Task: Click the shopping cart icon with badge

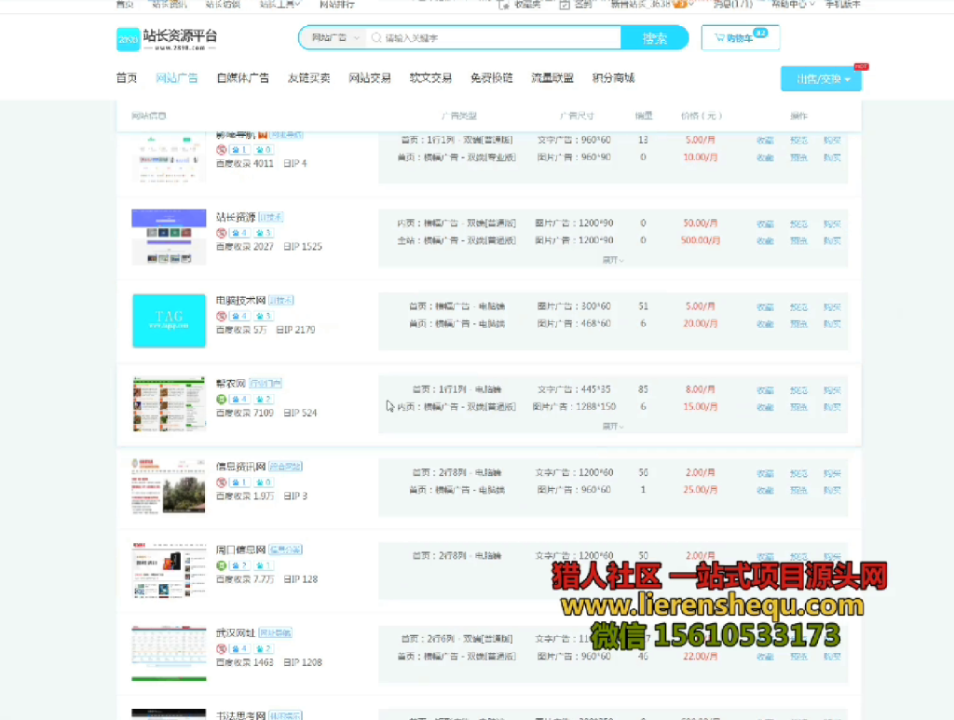Action: point(740,38)
